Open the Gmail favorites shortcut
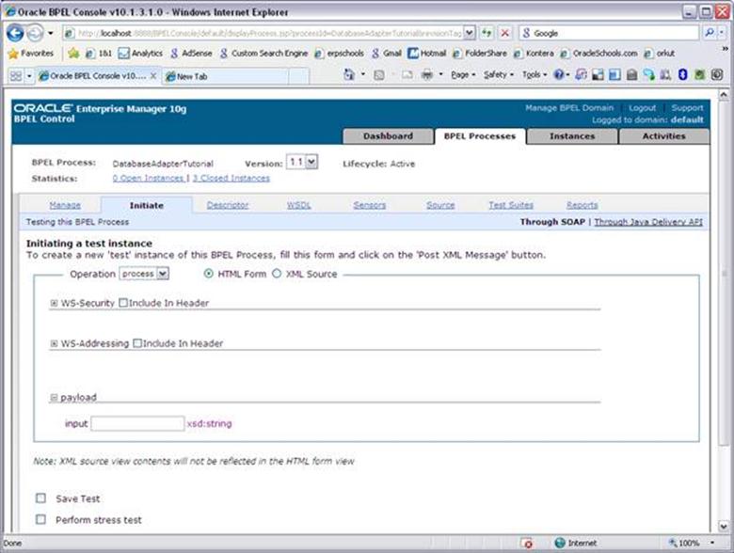This screenshot has height=553, width=734. coord(387,54)
